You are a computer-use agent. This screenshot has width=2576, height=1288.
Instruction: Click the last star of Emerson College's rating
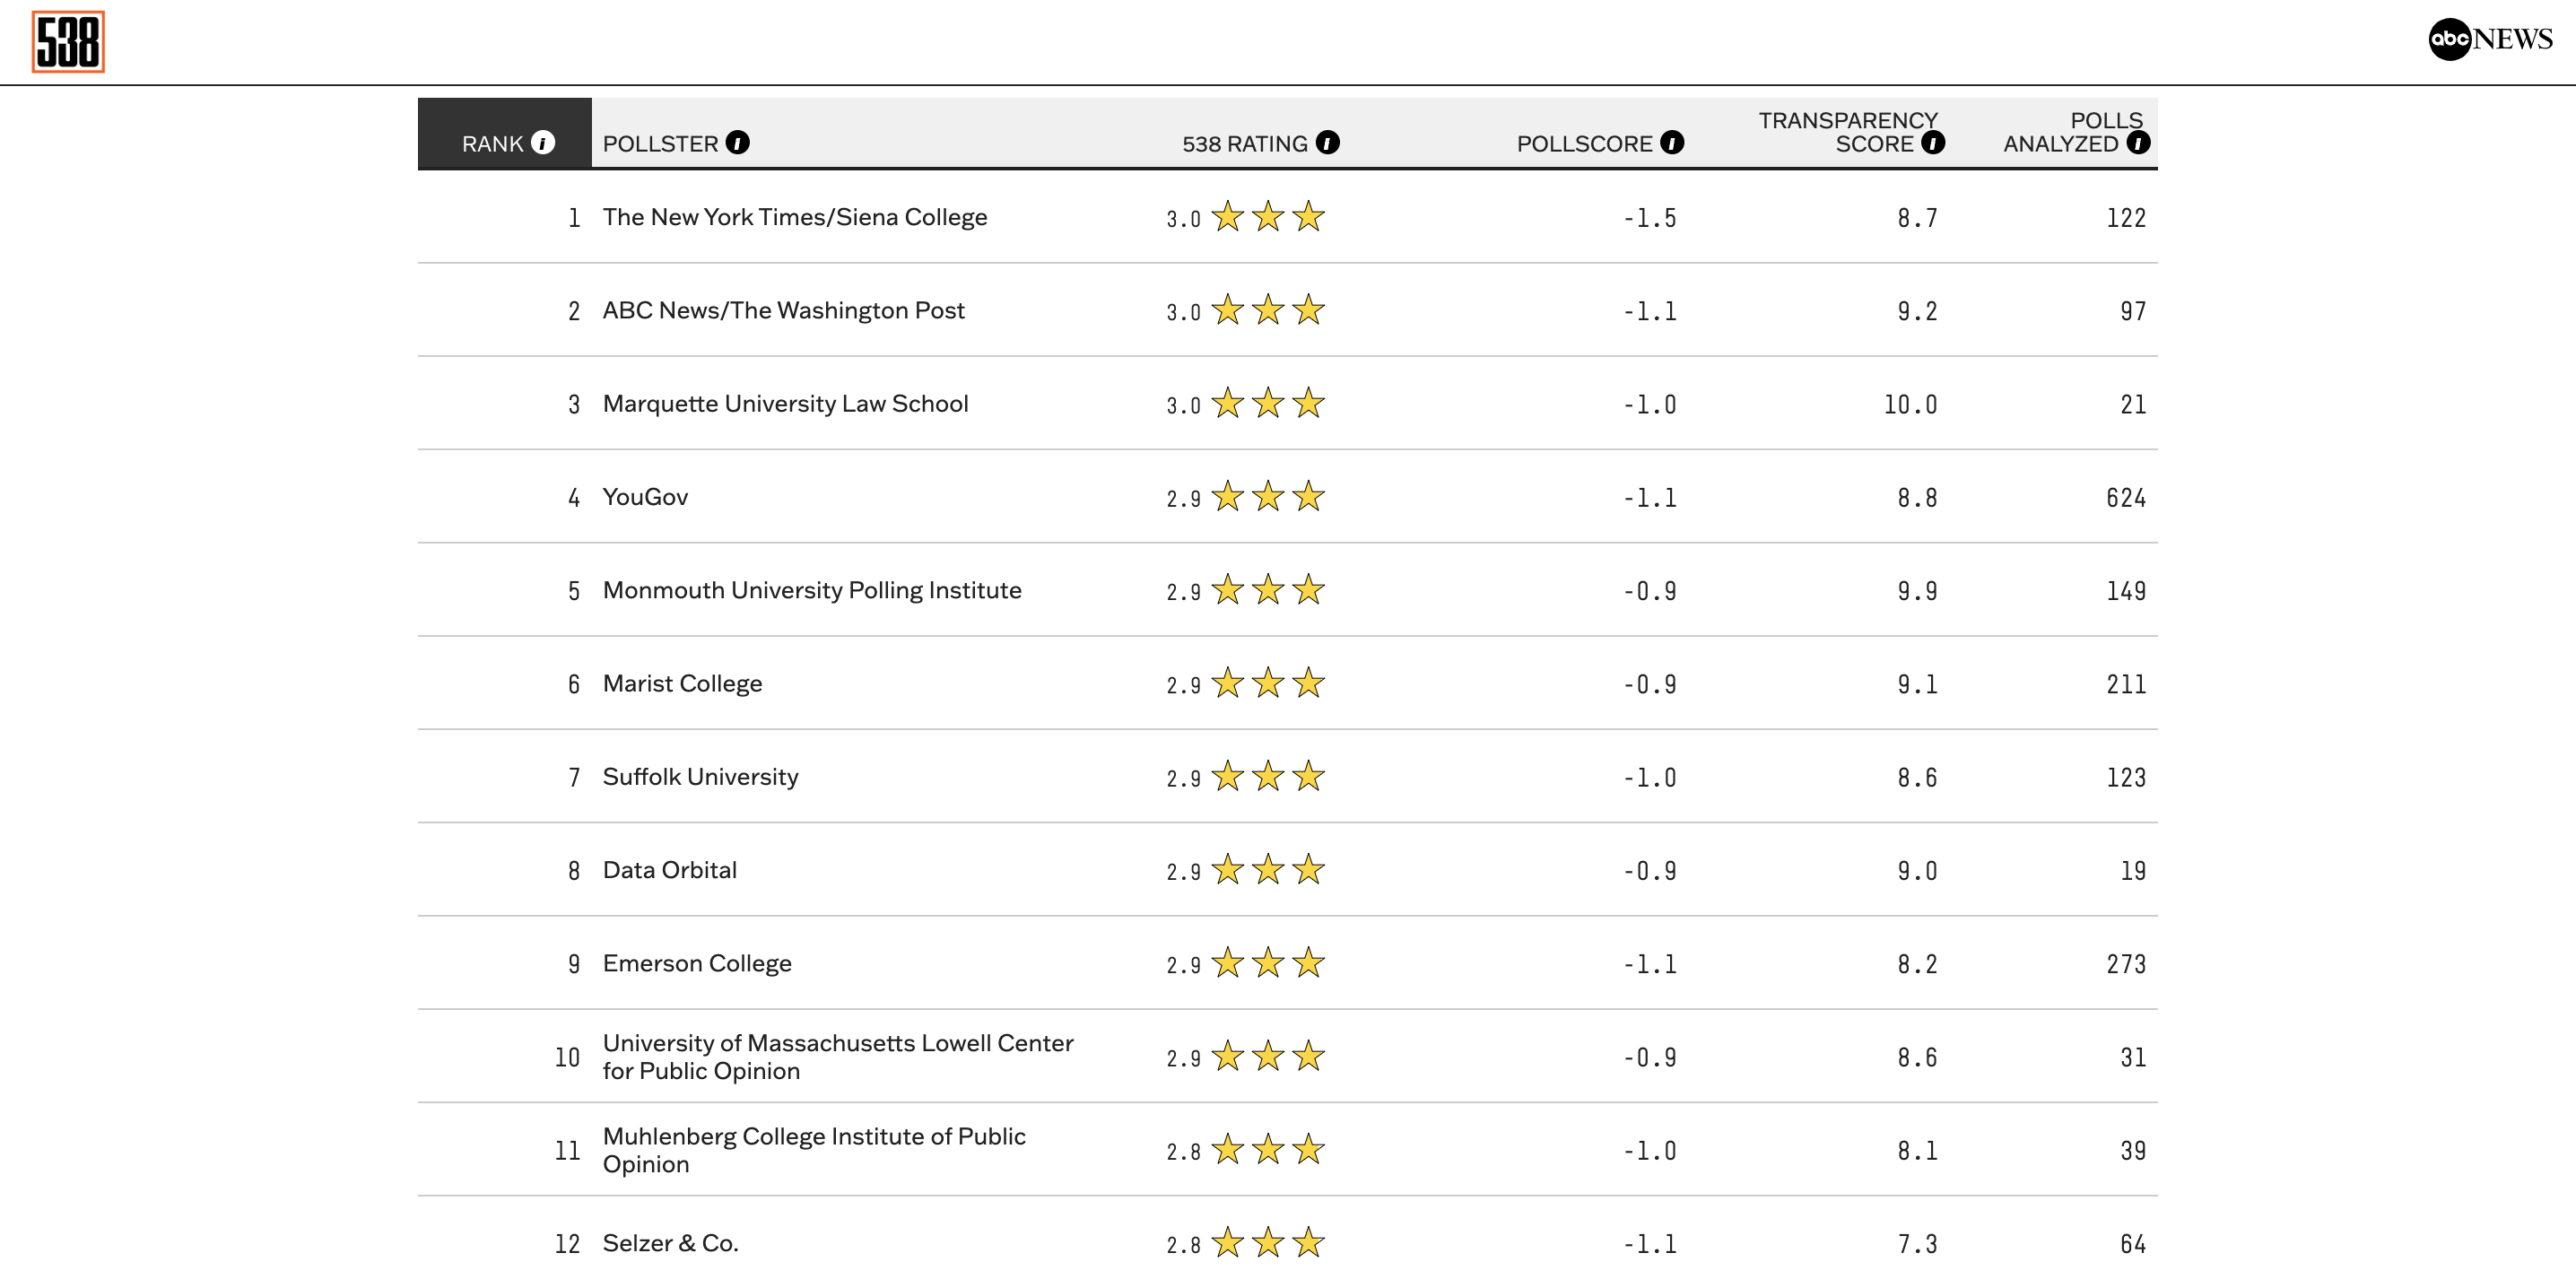1308,963
